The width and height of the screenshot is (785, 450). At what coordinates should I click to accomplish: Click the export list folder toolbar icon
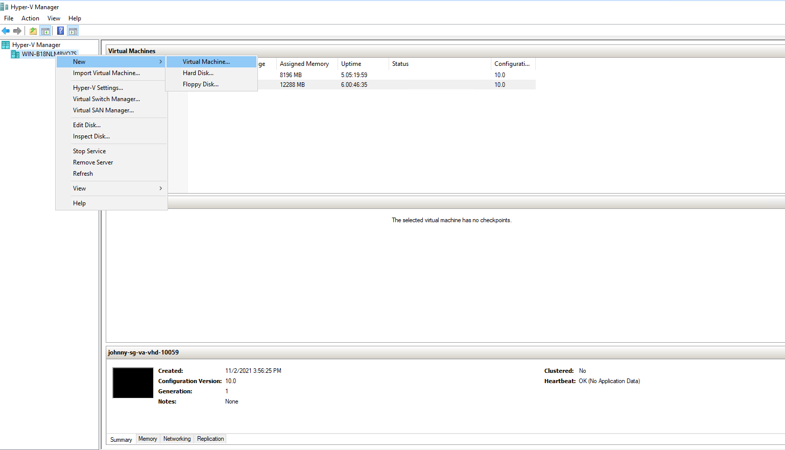coord(32,30)
